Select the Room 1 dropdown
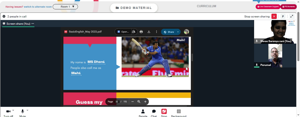The image size is (300, 117). click(x=65, y=7)
